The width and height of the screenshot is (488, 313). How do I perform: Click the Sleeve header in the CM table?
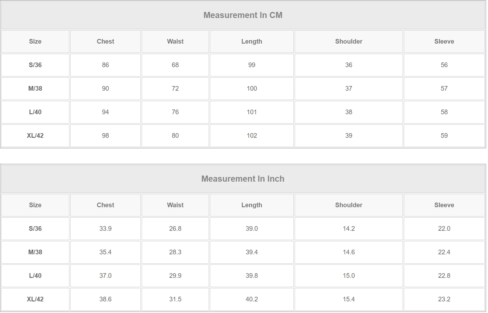[x=444, y=42]
